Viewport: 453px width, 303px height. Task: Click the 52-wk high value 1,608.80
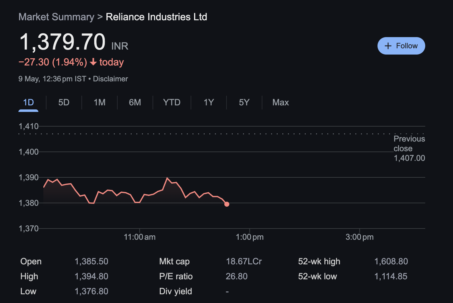391,262
